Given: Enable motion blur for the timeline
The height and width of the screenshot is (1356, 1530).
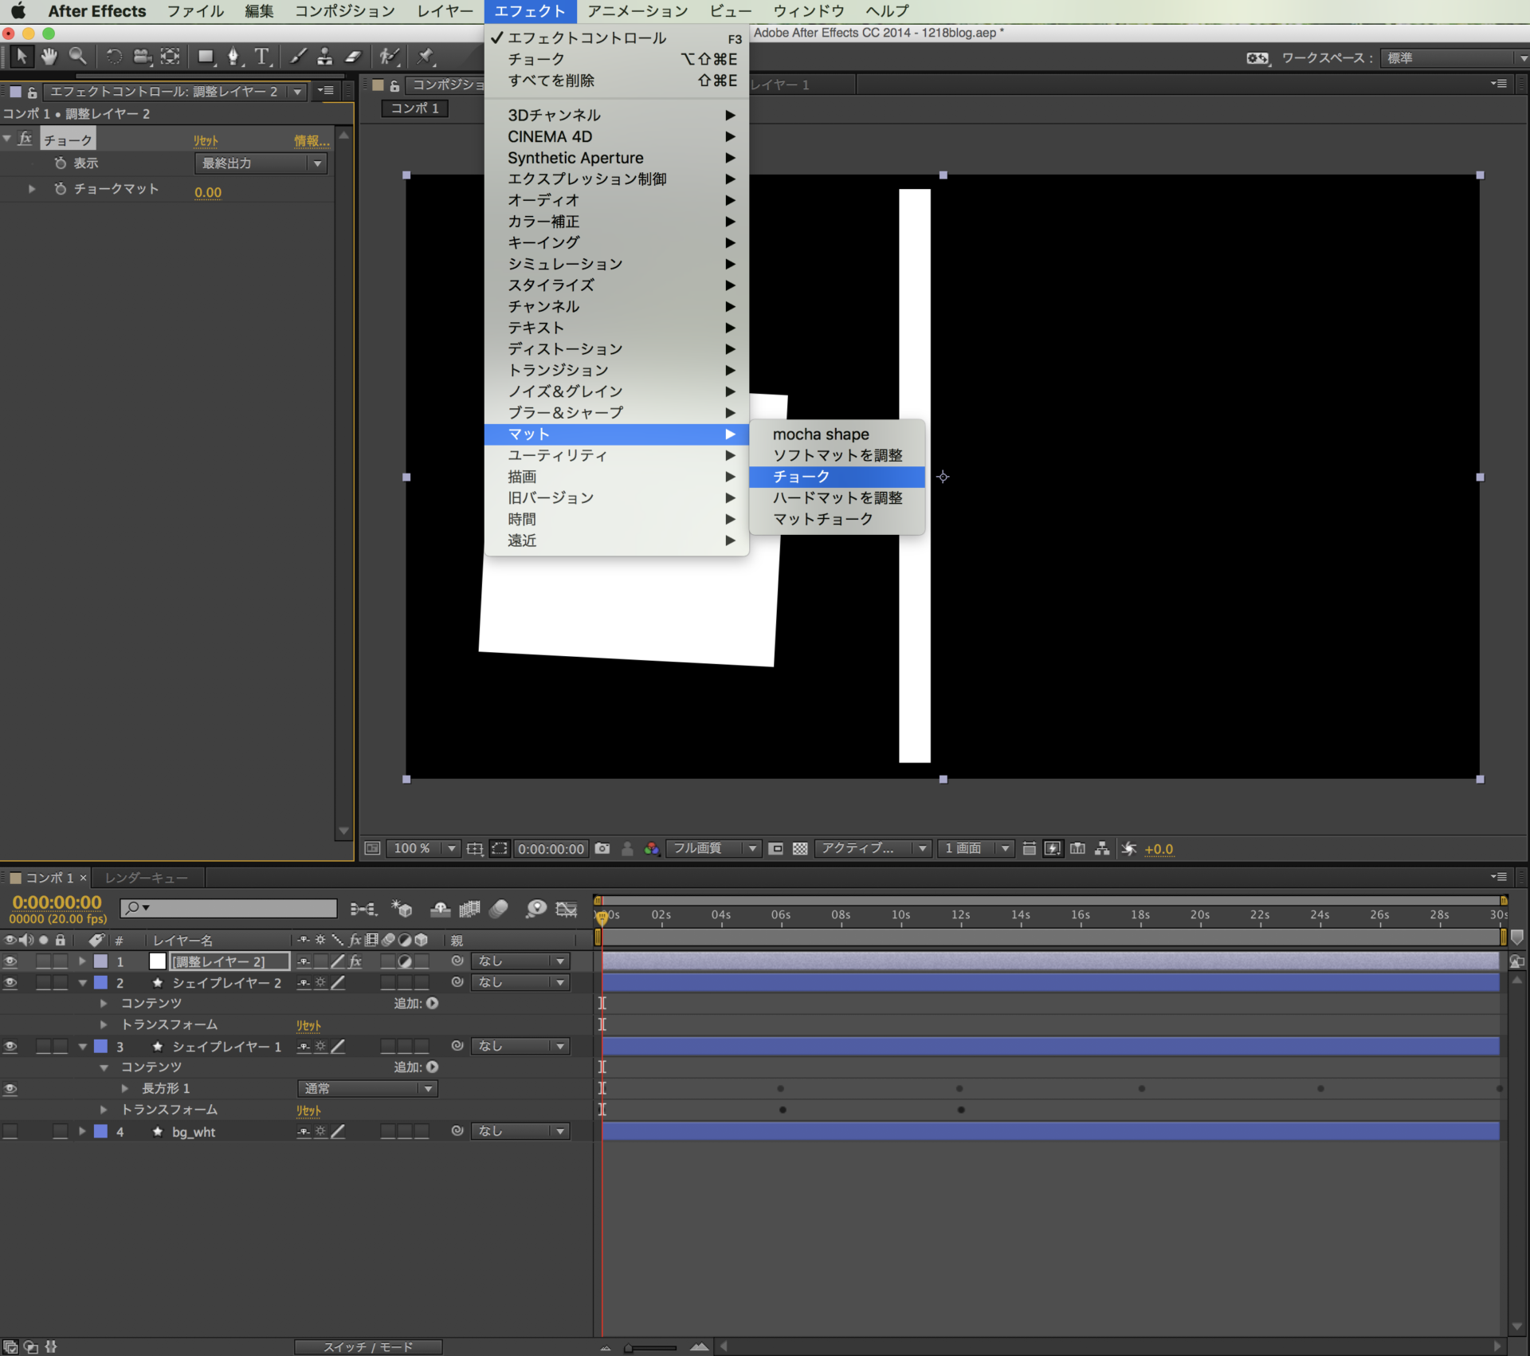Looking at the screenshot, I should pyautogui.click(x=499, y=910).
